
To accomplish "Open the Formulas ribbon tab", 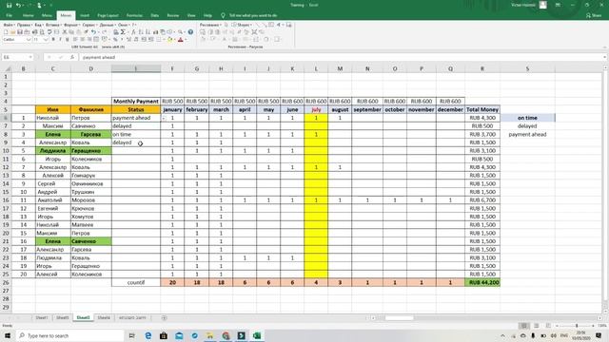I will click(x=134, y=15).
